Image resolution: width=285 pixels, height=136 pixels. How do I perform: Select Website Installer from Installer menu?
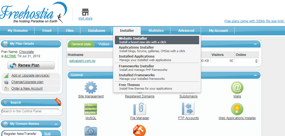157,40
